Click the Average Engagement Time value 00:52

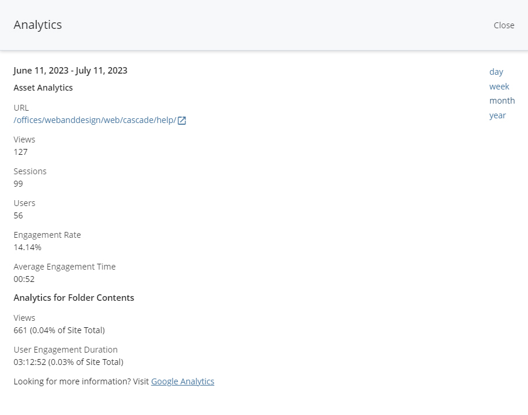click(24, 279)
